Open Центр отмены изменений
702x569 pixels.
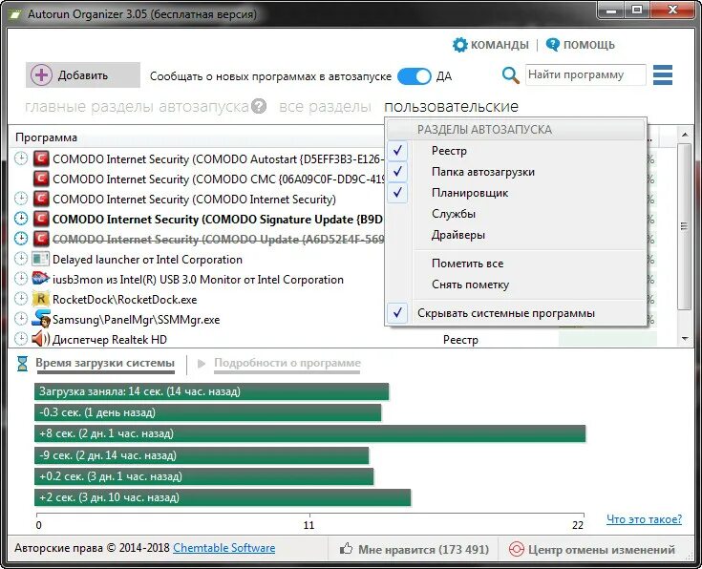[592, 549]
